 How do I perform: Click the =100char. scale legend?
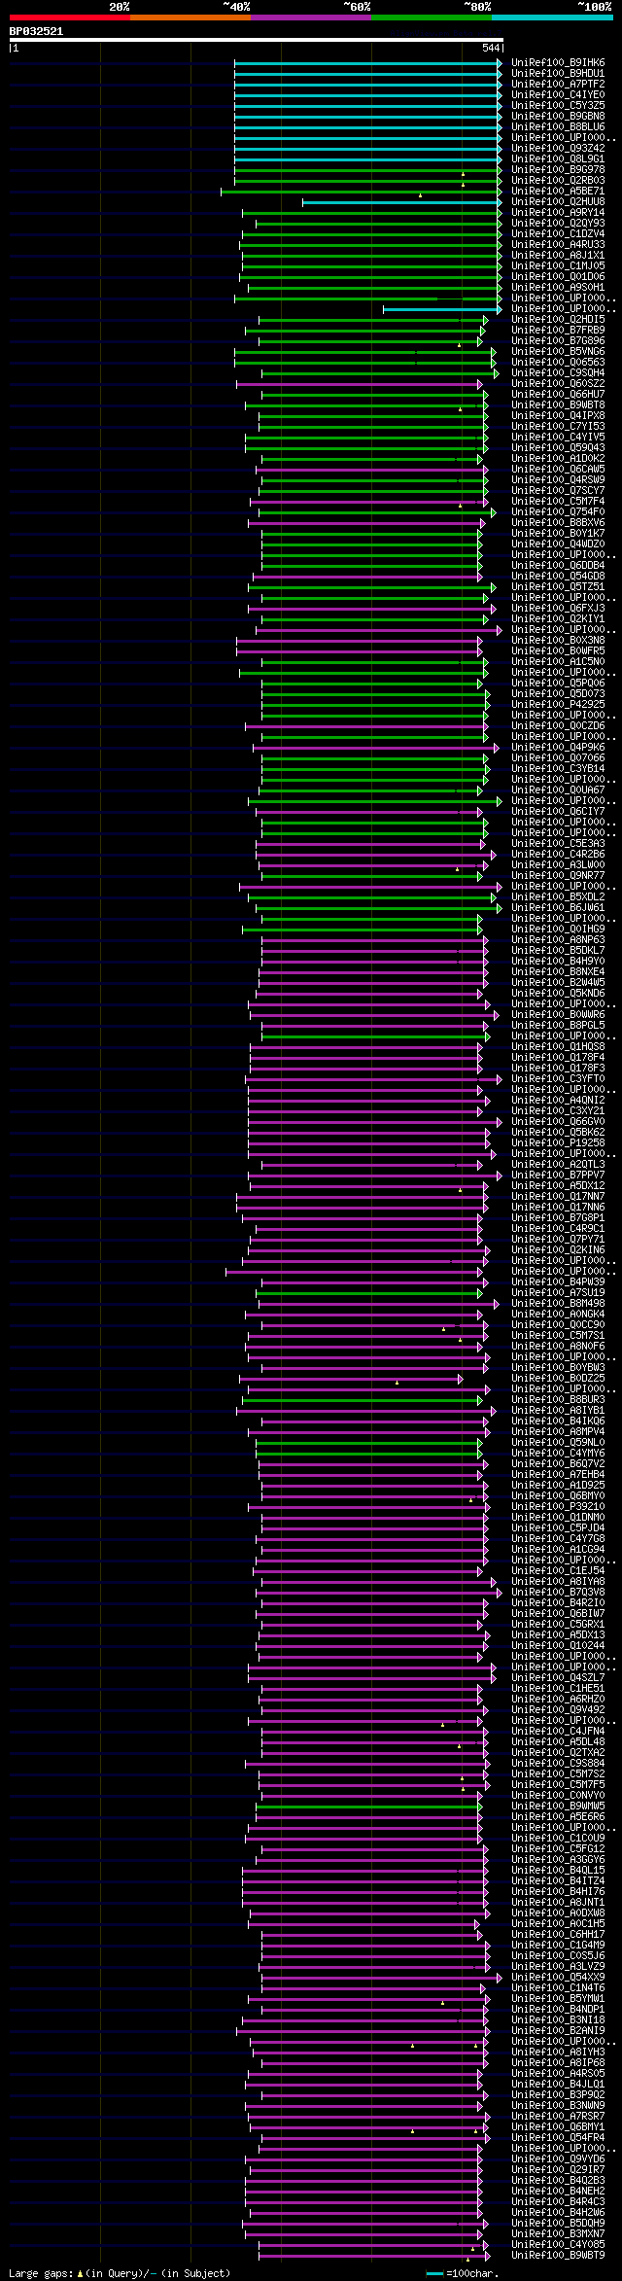(463, 2273)
